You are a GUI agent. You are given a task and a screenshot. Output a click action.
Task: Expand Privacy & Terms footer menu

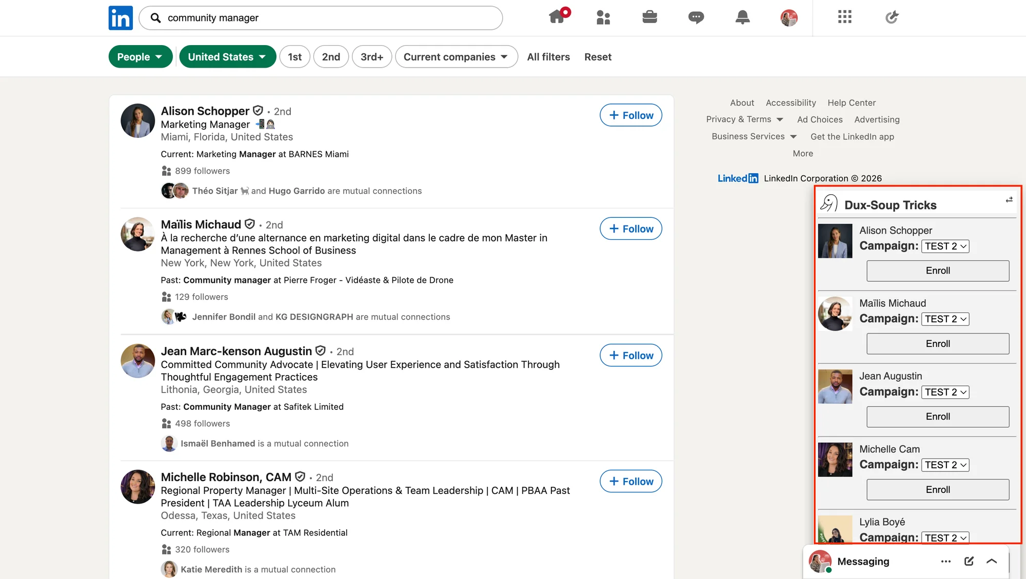[x=744, y=119]
